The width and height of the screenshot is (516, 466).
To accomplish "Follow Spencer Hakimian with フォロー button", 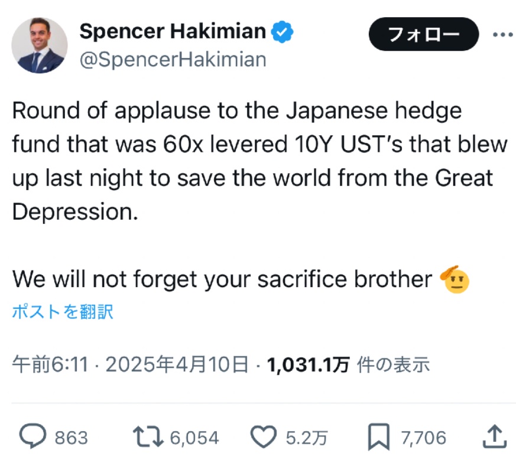I will click(424, 34).
